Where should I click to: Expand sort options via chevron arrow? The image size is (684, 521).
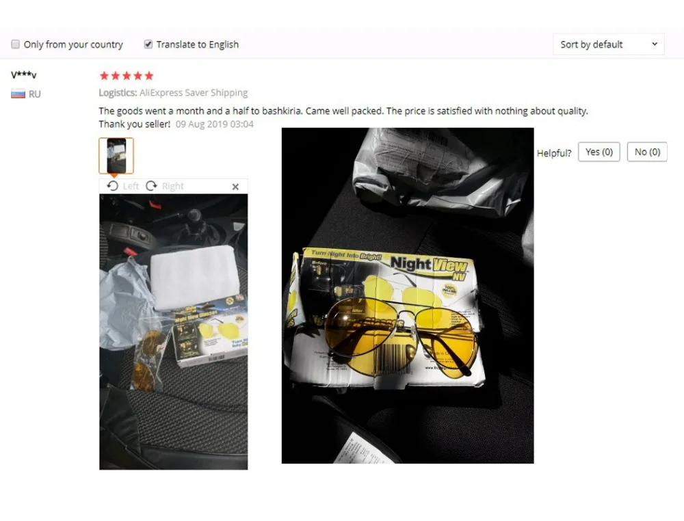(x=655, y=44)
